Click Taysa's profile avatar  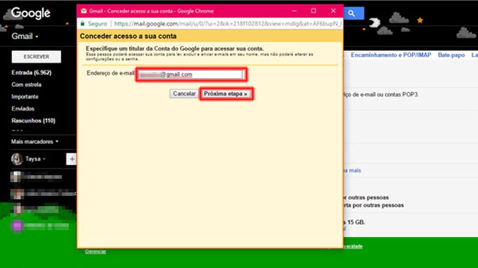click(x=17, y=159)
